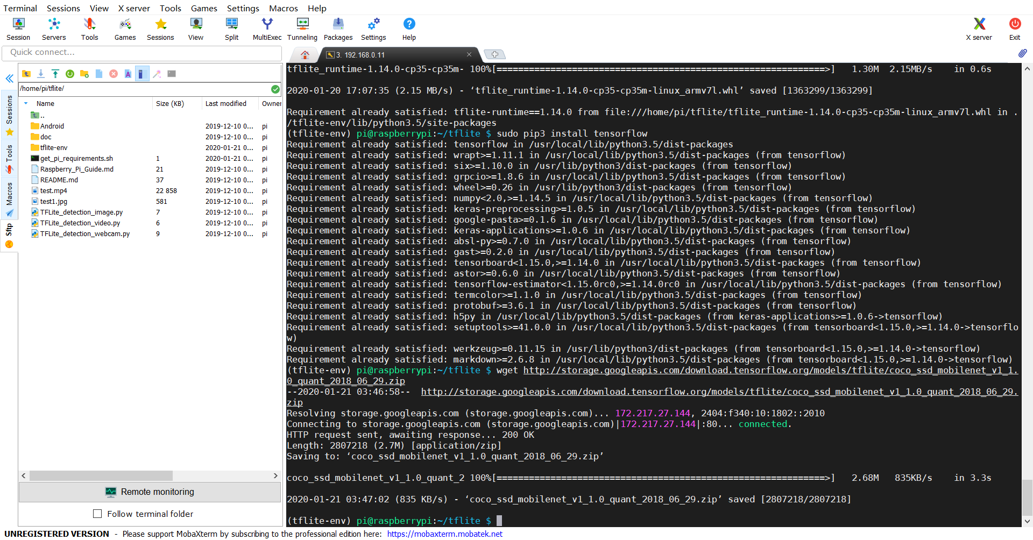Open the Session toolbar button

[18, 29]
